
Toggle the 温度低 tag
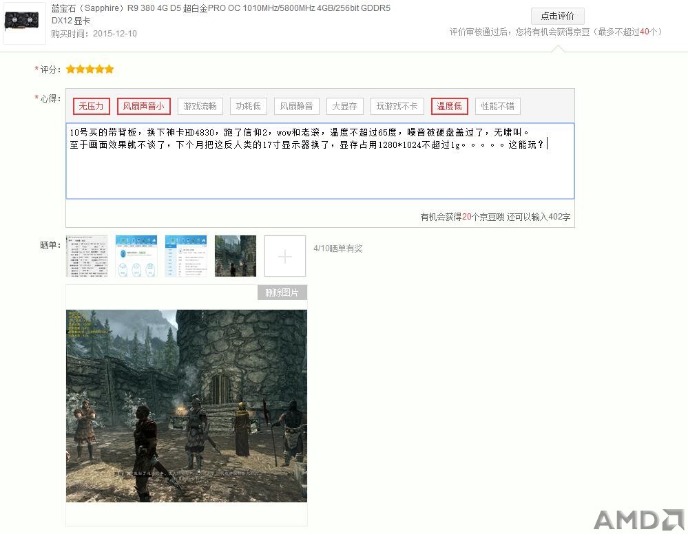[449, 106]
